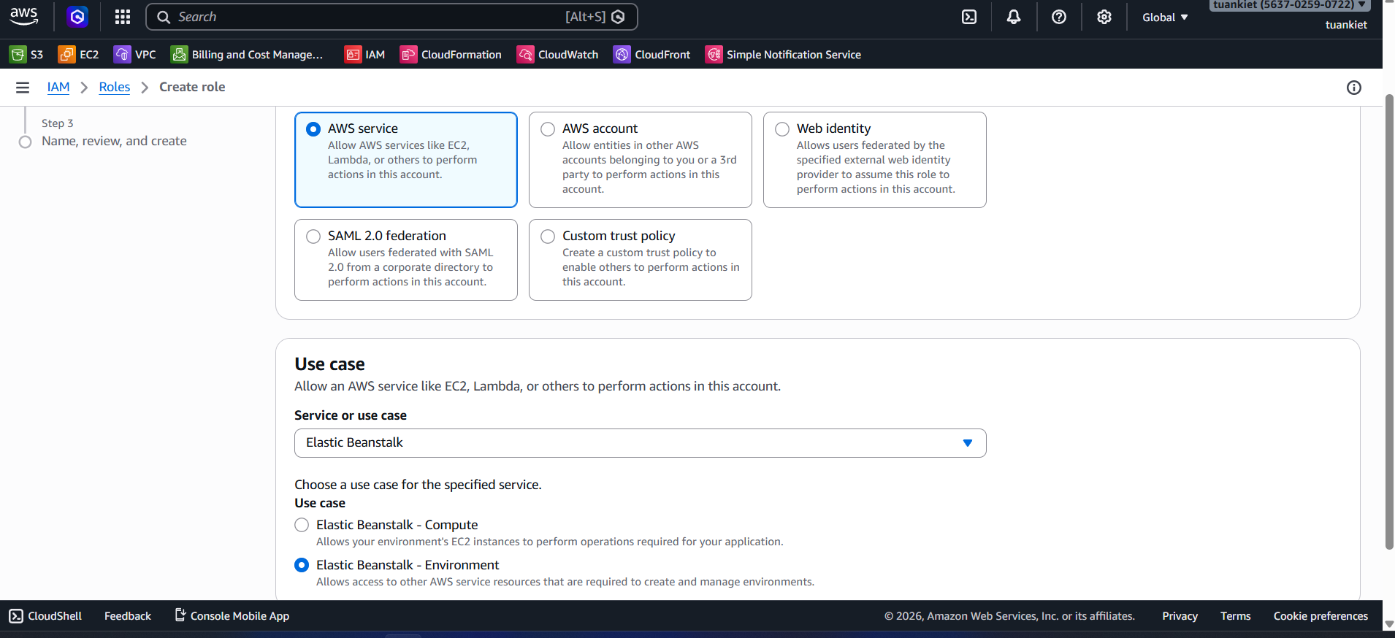The height and width of the screenshot is (638, 1395).
Task: Open the Global region selector
Action: [x=1165, y=18]
